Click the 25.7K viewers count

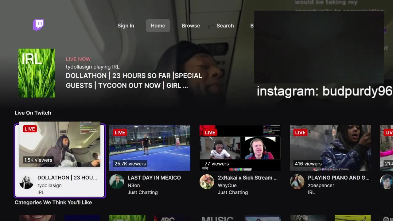pyautogui.click(x=130, y=164)
